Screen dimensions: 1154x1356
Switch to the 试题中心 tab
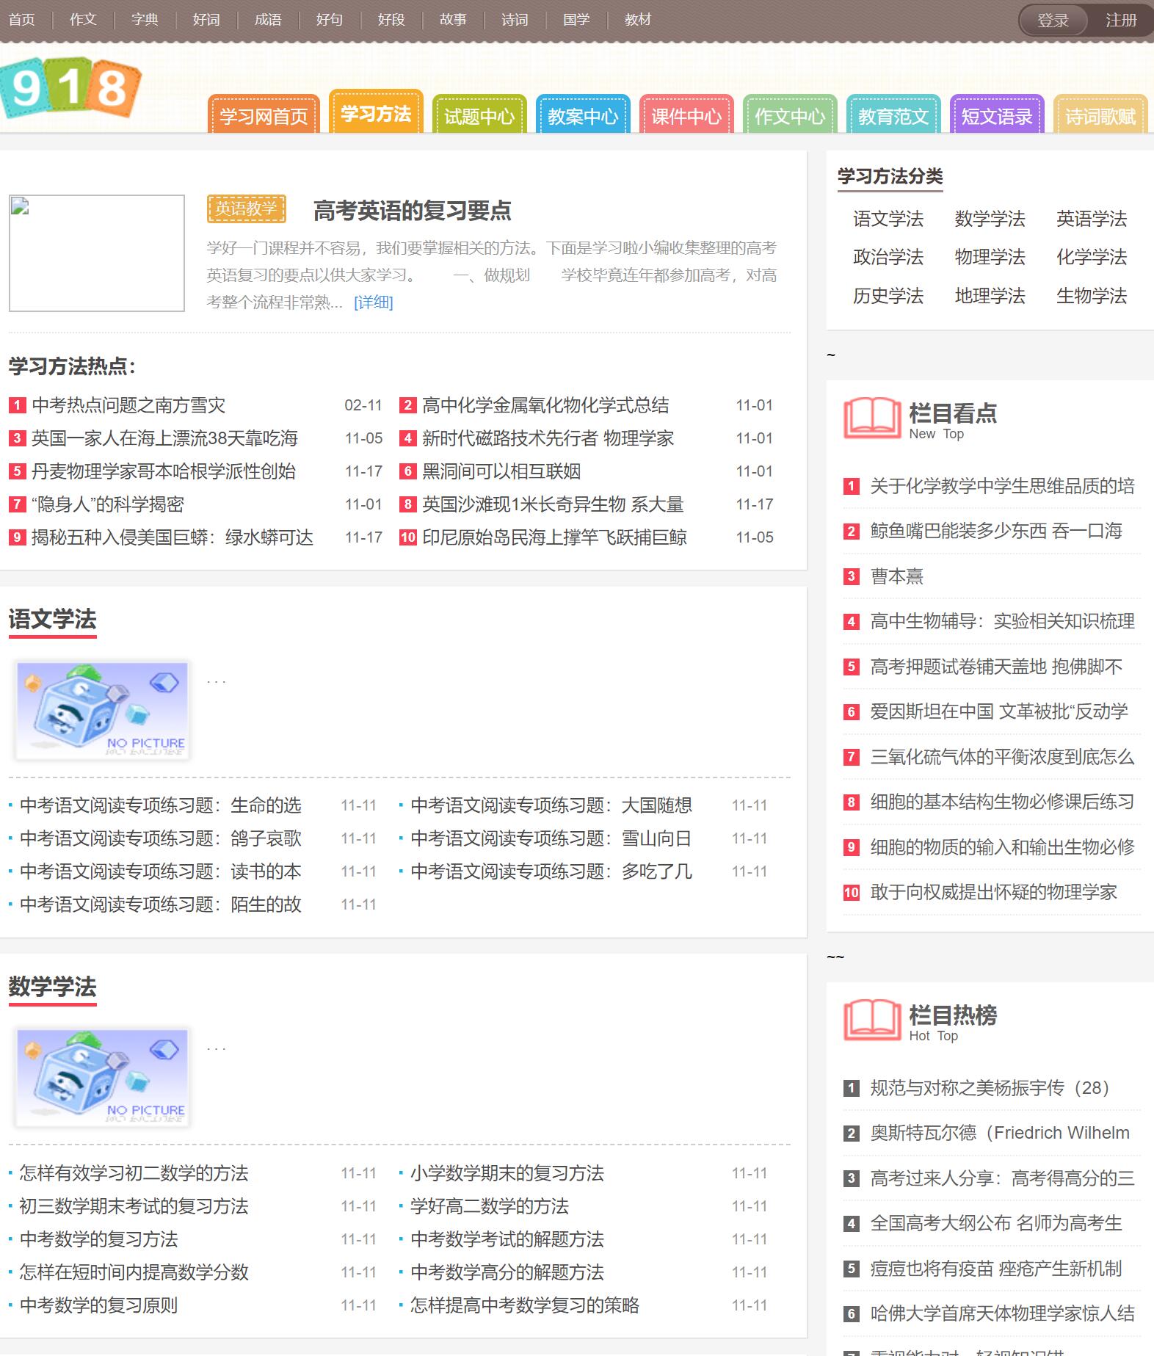(x=479, y=116)
